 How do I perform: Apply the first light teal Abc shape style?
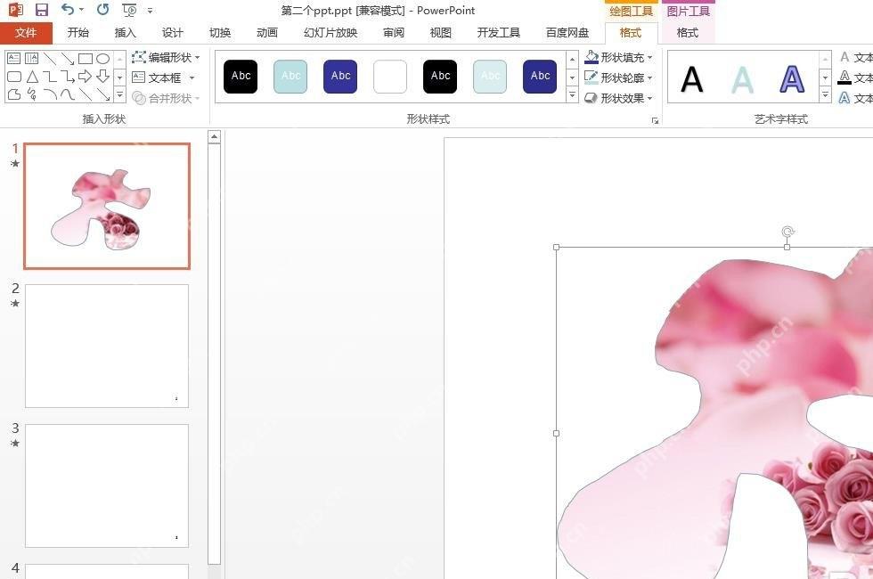coord(290,77)
